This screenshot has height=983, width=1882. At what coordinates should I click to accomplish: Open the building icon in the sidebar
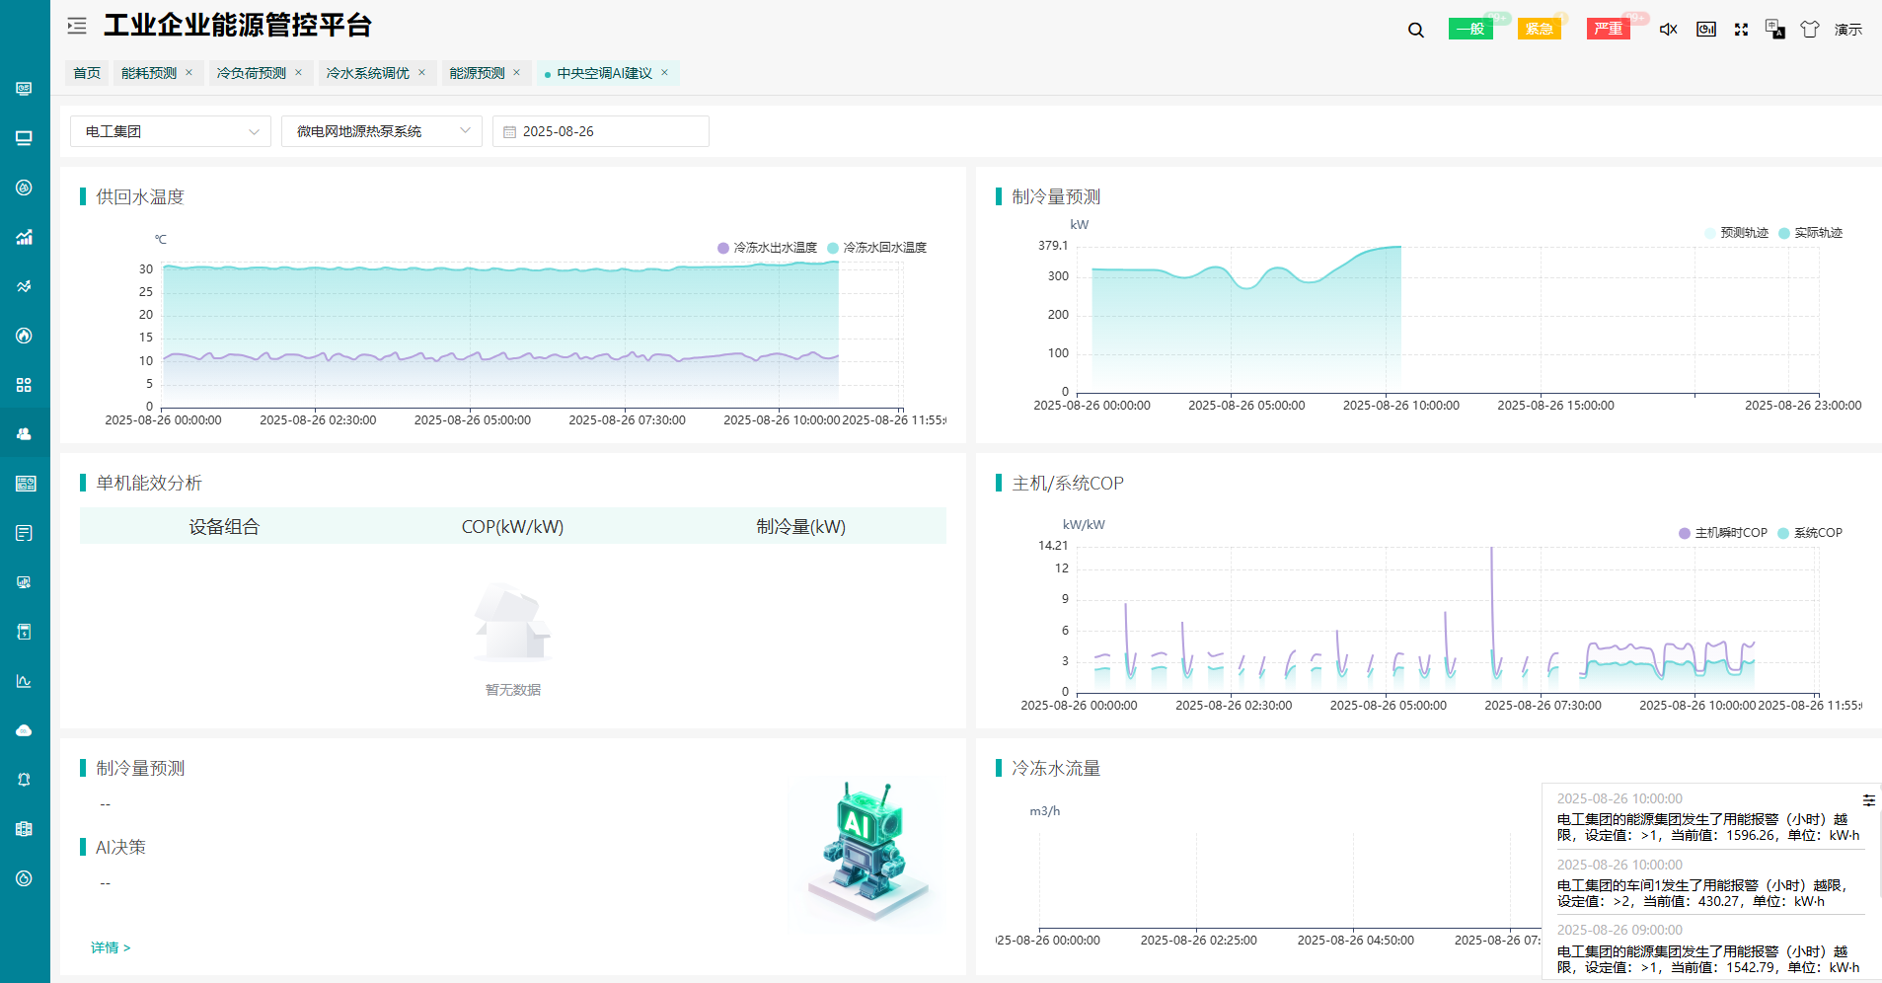[x=25, y=829]
